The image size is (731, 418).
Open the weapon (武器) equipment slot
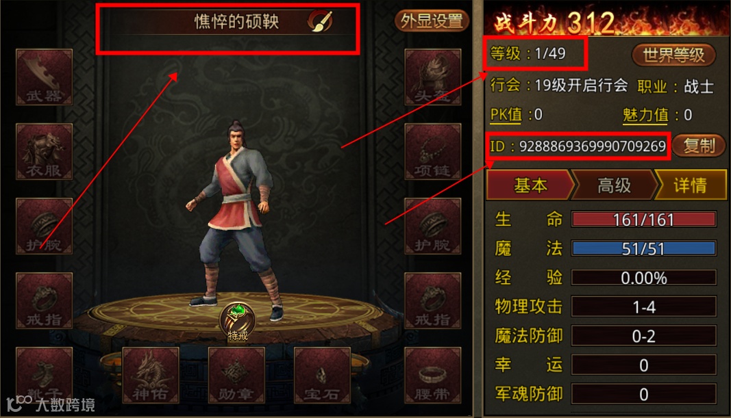[45, 77]
